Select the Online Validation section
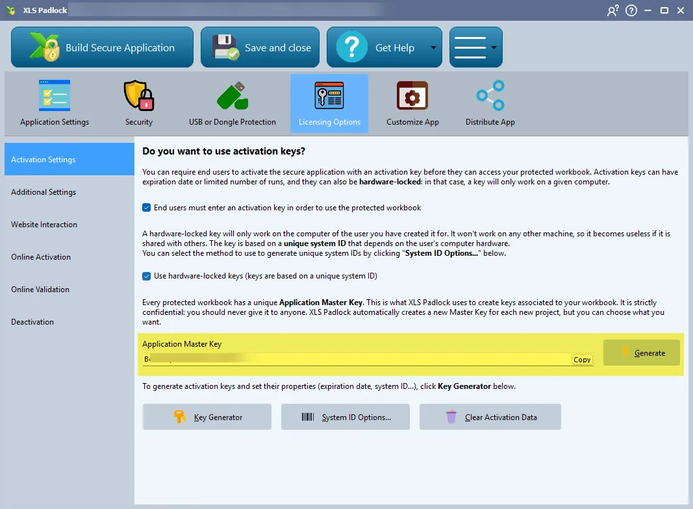Screen dimensions: 693x509 click(x=69, y=290)
